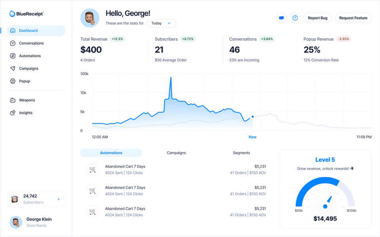Click the $14,495 gauge value

click(325, 218)
